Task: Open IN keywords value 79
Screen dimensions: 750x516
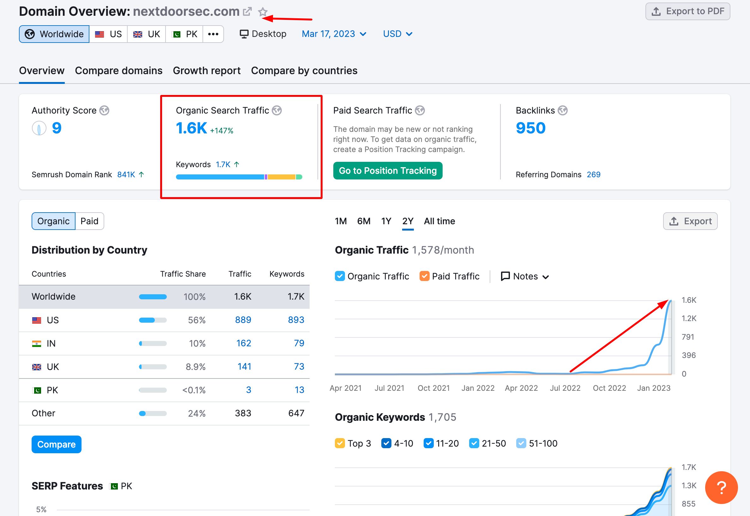Action: click(299, 343)
